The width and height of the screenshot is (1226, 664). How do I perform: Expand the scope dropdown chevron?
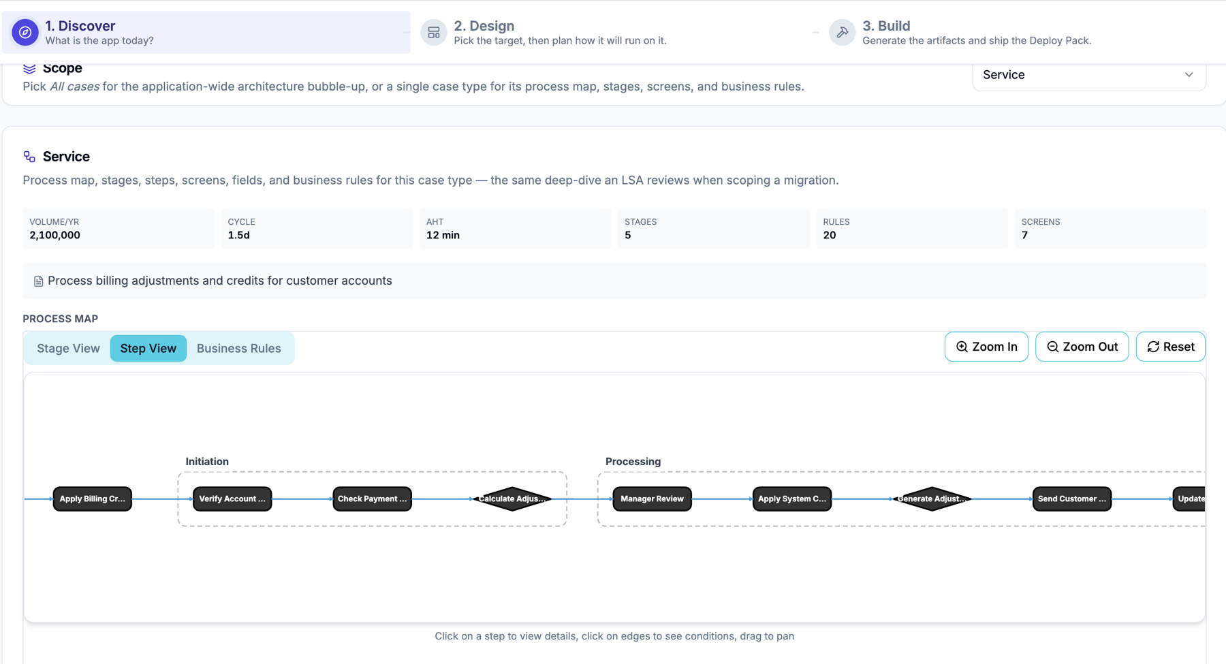pyautogui.click(x=1189, y=75)
